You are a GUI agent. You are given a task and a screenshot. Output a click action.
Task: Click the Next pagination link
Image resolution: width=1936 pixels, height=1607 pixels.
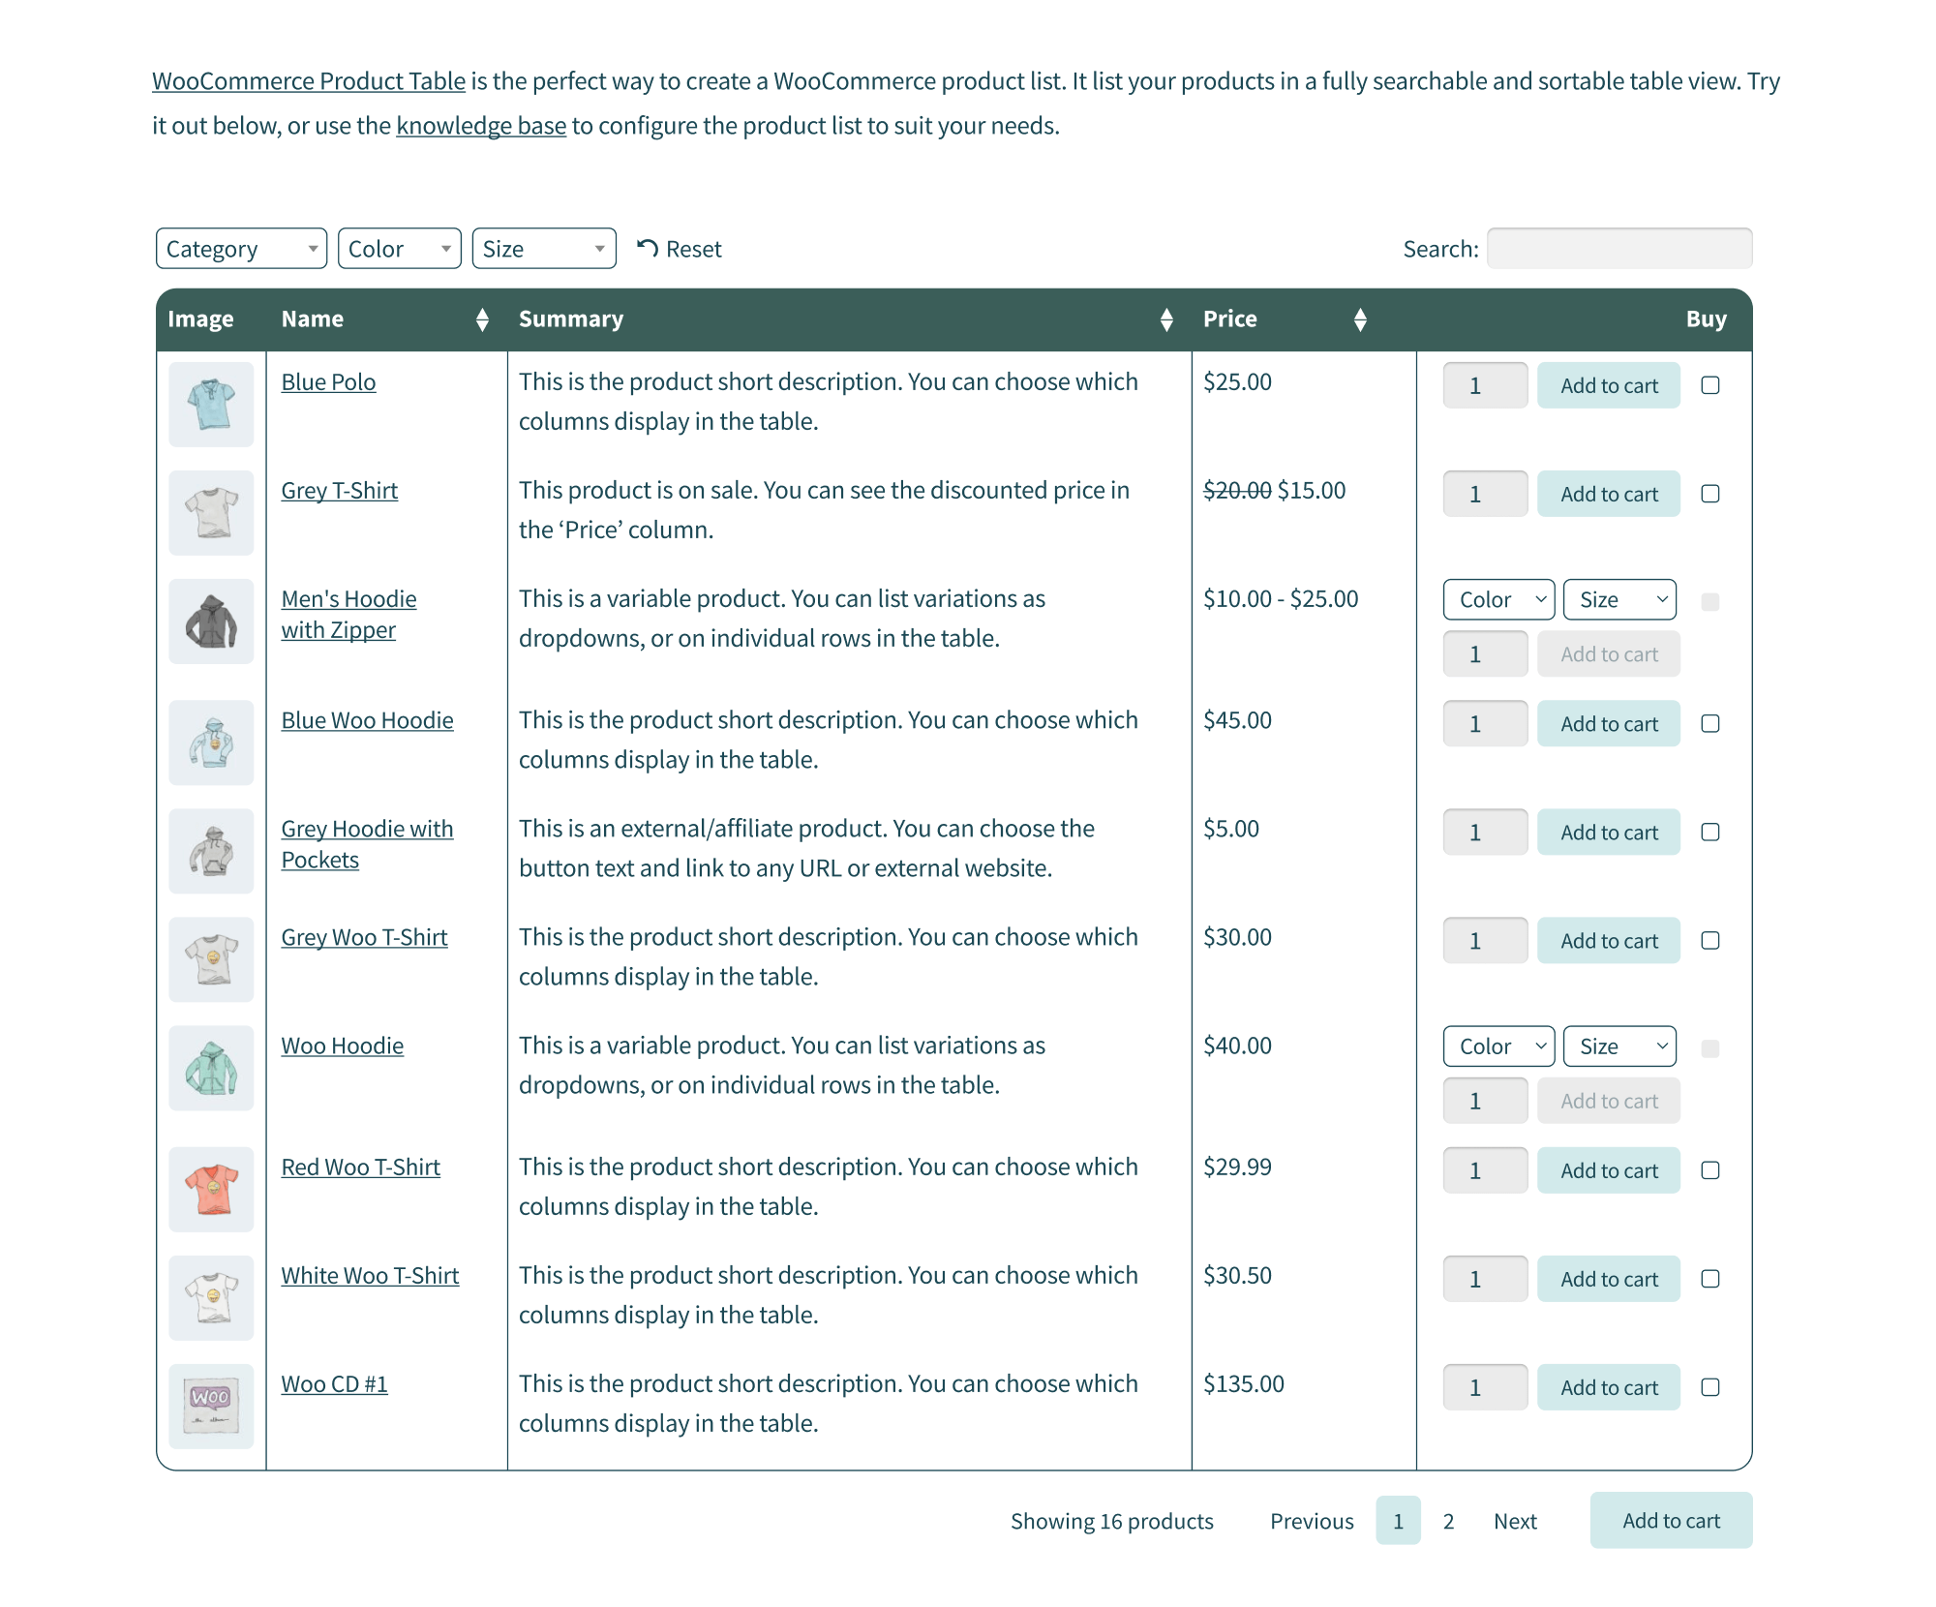coord(1515,1521)
